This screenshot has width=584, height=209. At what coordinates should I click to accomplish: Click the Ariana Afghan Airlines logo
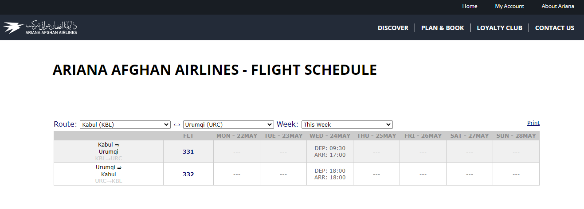coord(40,27)
